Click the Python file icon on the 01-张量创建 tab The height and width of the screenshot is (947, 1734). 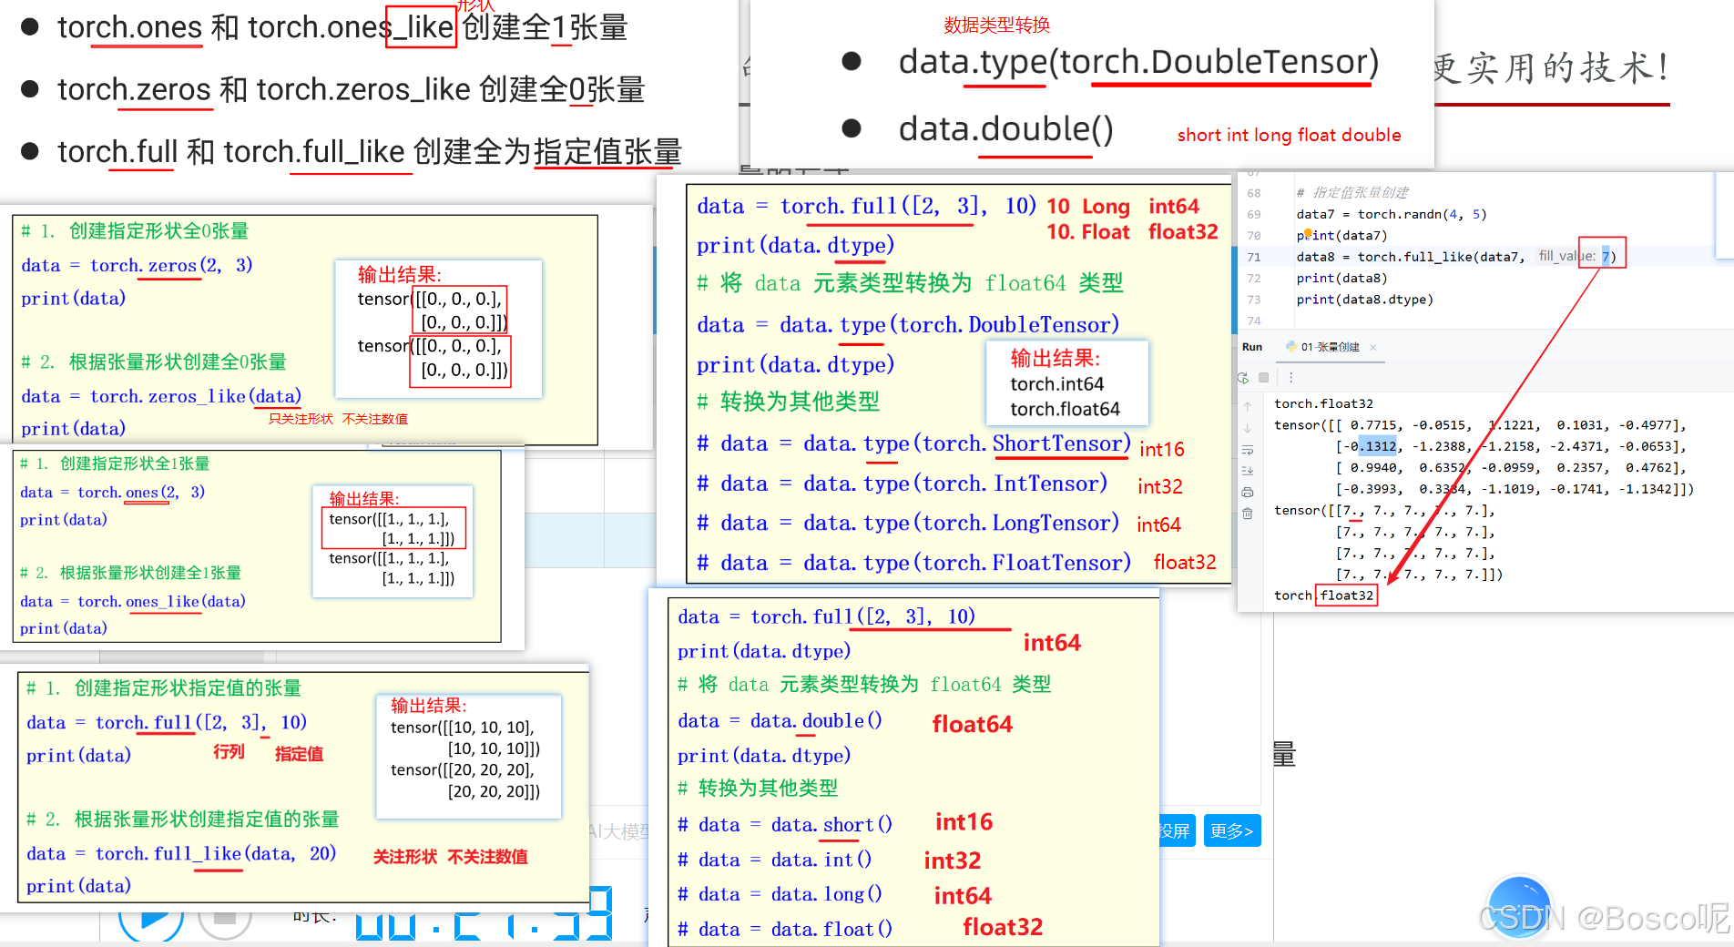pyautogui.click(x=1292, y=348)
